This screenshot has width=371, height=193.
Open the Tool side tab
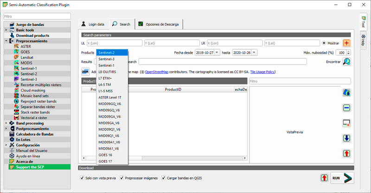(x=363, y=22)
